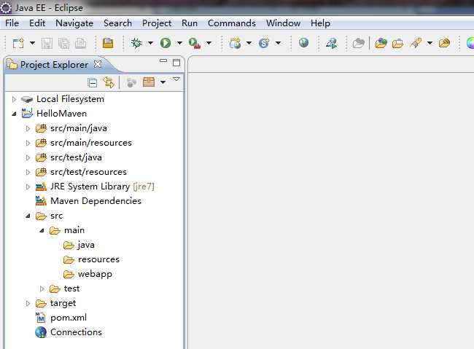Expand the src/test/resources source folder

pos(28,172)
